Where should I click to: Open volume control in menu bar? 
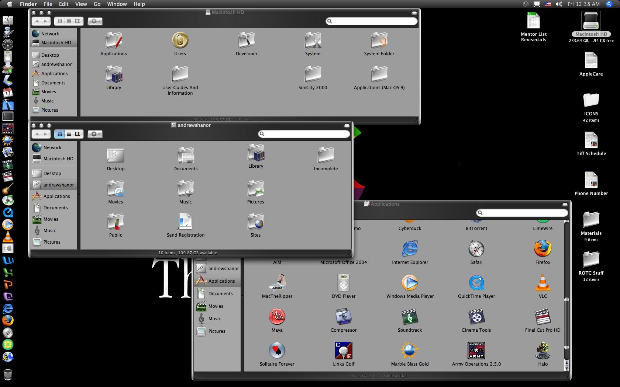tap(559, 4)
